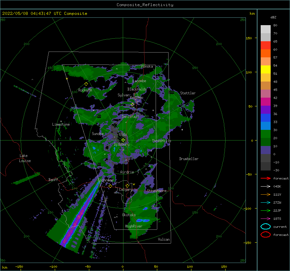Click the Stettler city label

coord(188,93)
